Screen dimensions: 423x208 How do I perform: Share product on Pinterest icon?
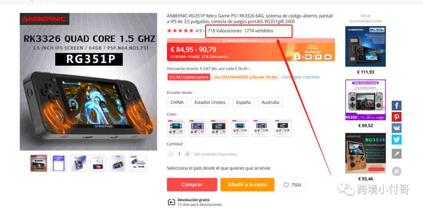tap(396, 117)
